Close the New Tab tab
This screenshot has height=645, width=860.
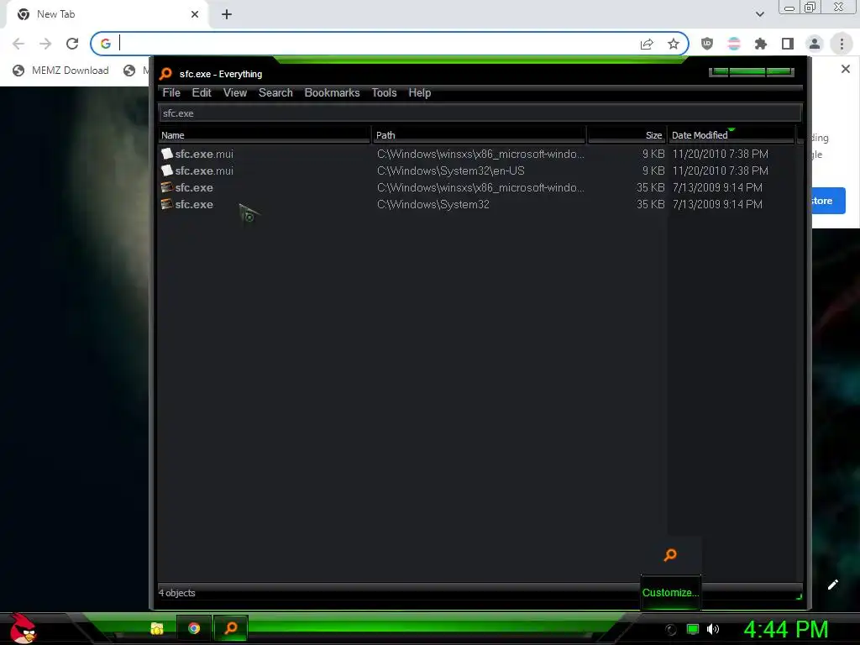pos(195,14)
